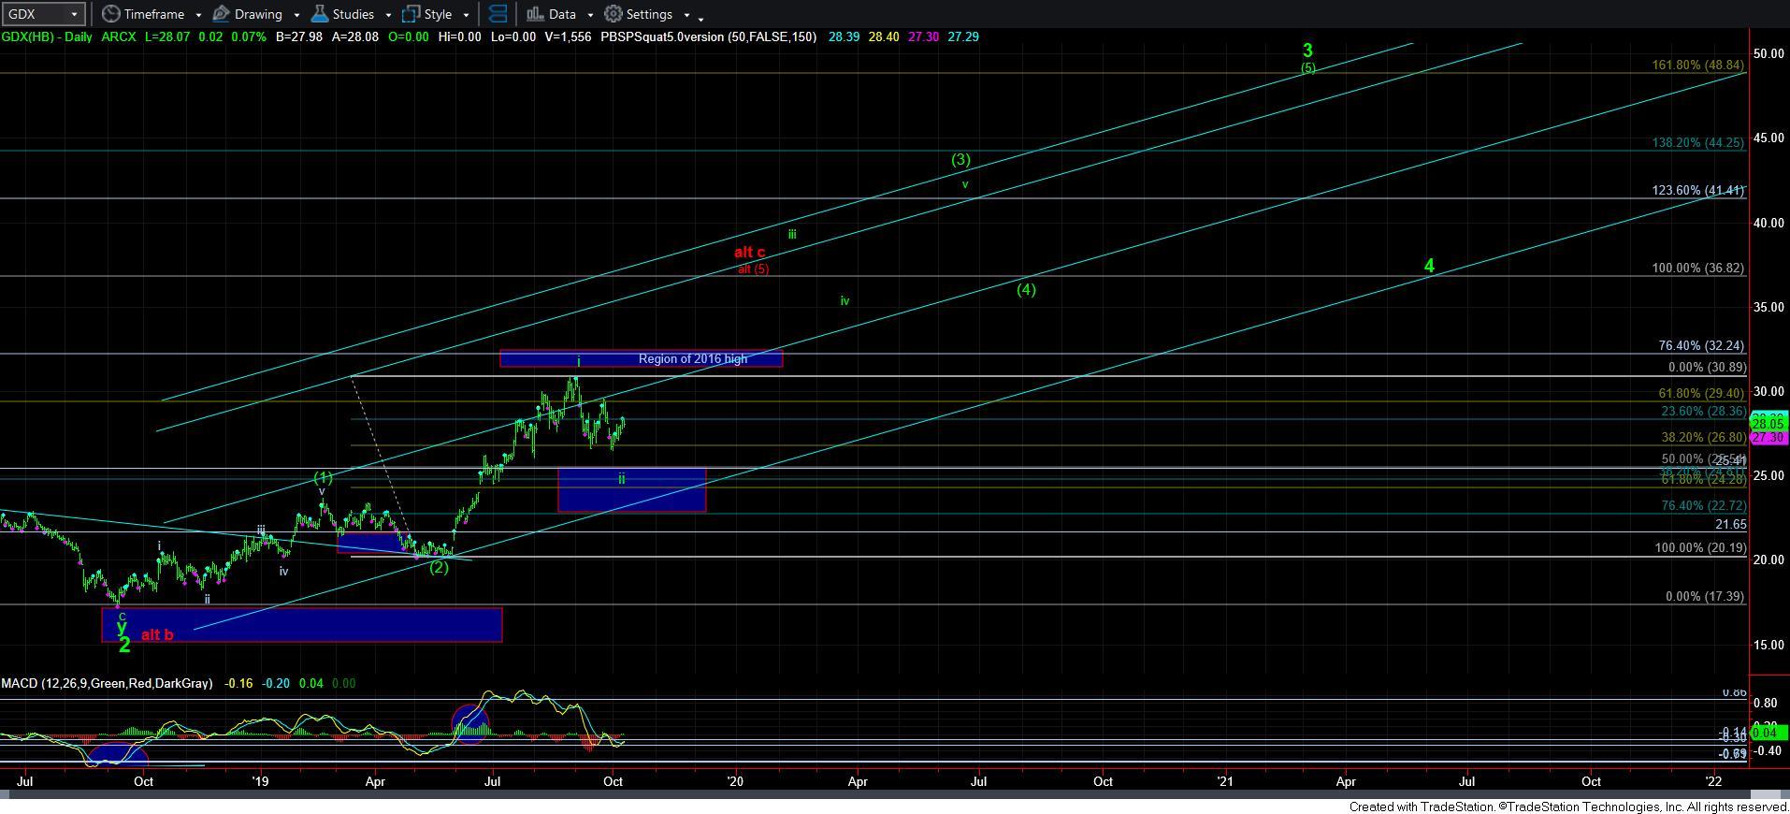This screenshot has width=1790, height=814.
Task: Click the stacked panels icon in toolbar
Action: click(x=498, y=14)
